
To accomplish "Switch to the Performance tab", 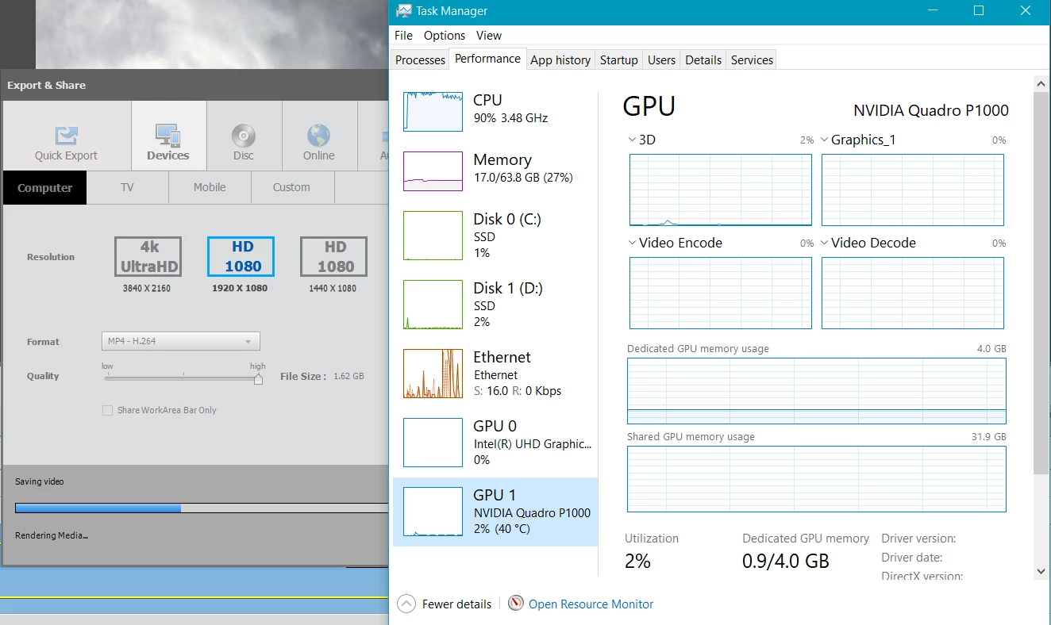I will [x=487, y=58].
